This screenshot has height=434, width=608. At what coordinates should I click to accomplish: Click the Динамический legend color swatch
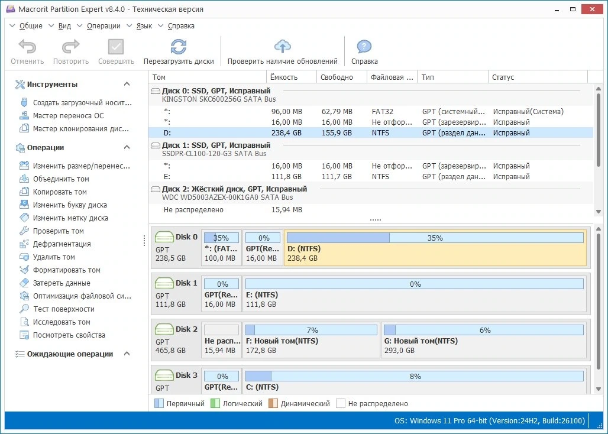click(x=273, y=403)
